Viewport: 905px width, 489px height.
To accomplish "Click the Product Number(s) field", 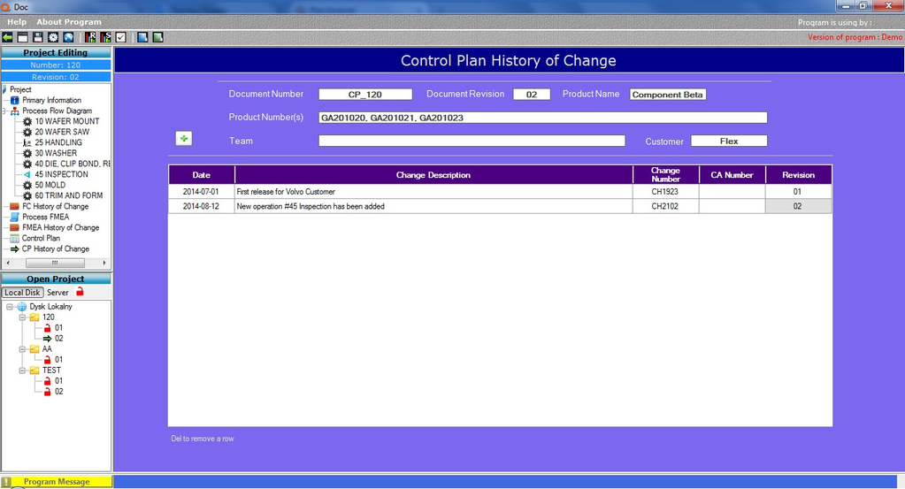I will point(542,118).
